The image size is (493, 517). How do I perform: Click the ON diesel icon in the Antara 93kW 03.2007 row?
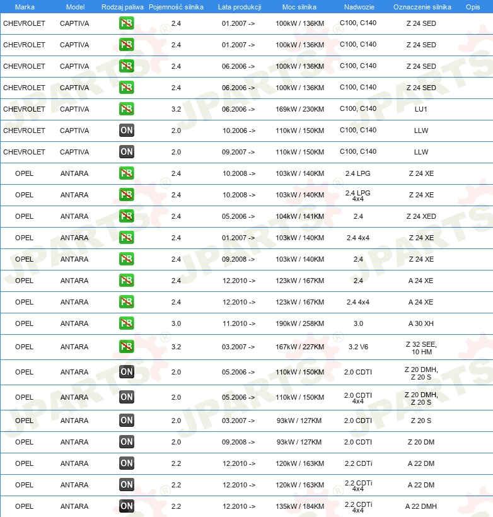pos(127,421)
